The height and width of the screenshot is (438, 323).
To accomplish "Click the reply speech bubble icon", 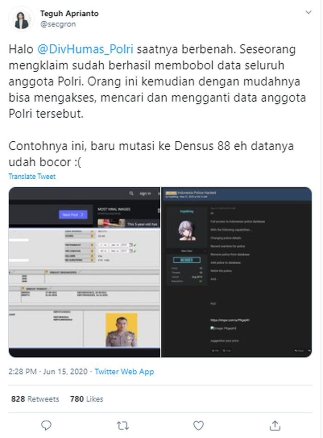I will tap(46, 426).
